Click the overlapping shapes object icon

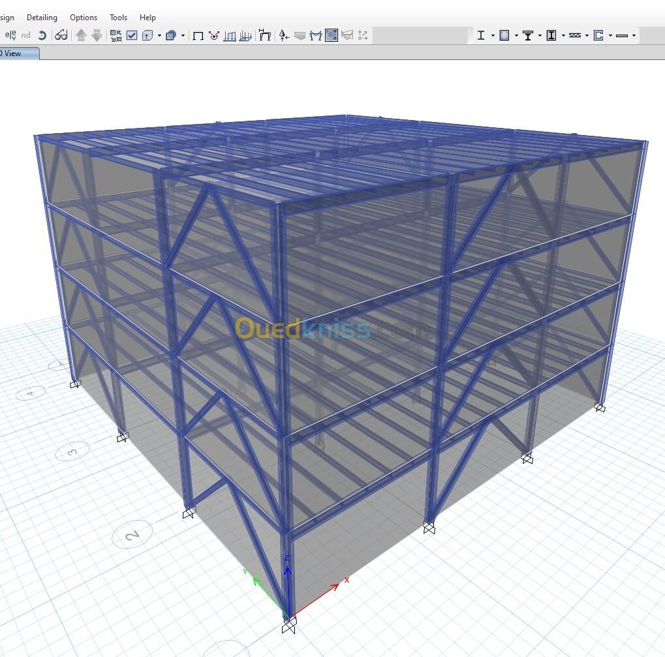coord(171,35)
